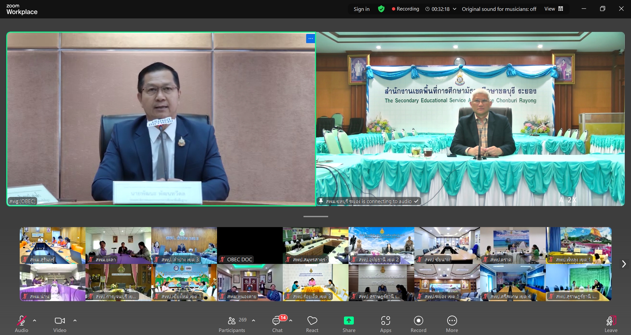This screenshot has height=335, width=631.
Task: Open the Apps panel
Action: pyautogui.click(x=385, y=324)
